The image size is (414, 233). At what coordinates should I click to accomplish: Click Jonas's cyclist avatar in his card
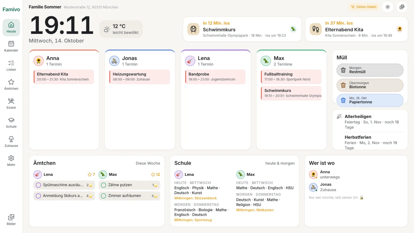pos(114,61)
